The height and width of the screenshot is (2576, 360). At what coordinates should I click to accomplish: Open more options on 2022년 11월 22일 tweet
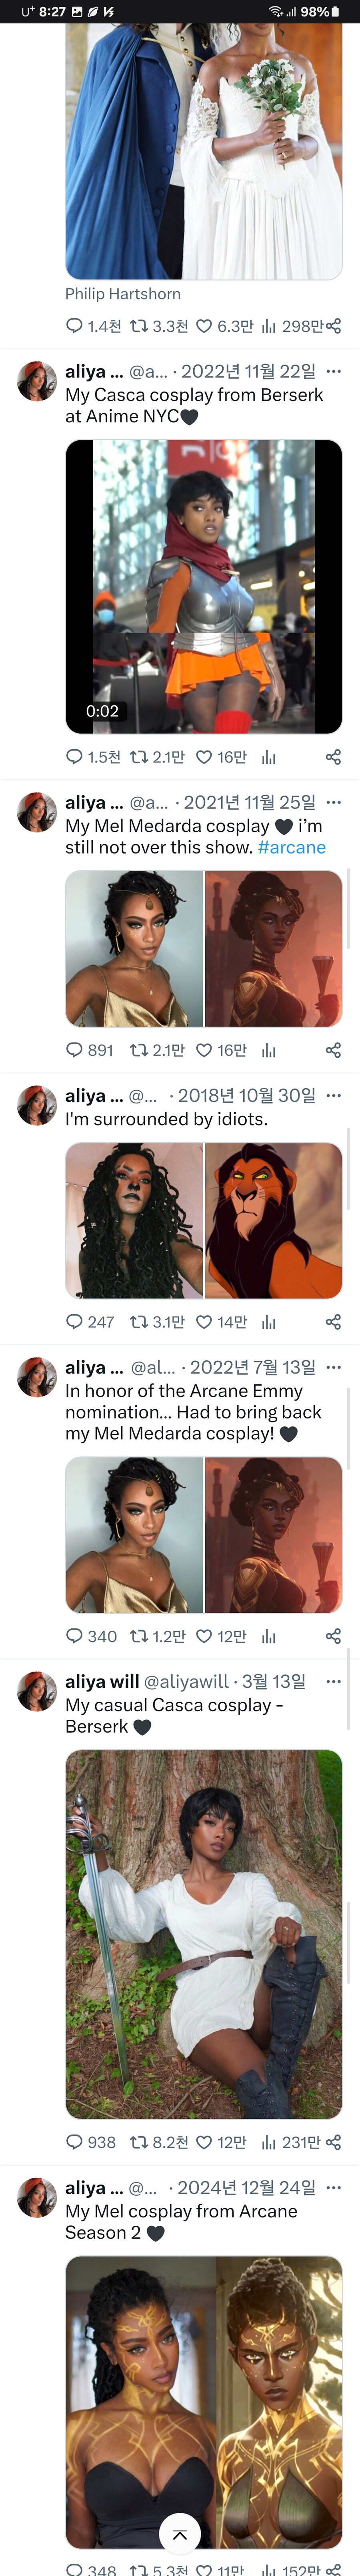click(x=333, y=371)
